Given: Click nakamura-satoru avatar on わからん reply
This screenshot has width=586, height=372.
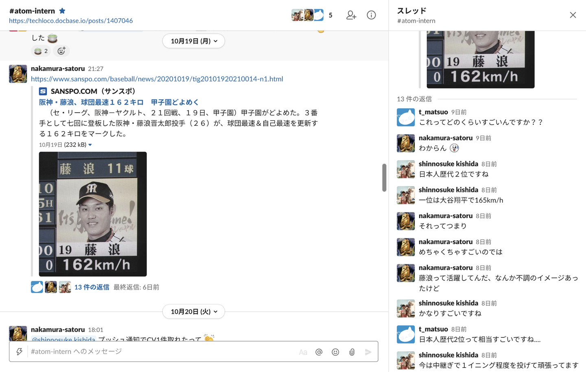Looking at the screenshot, I should [406, 143].
